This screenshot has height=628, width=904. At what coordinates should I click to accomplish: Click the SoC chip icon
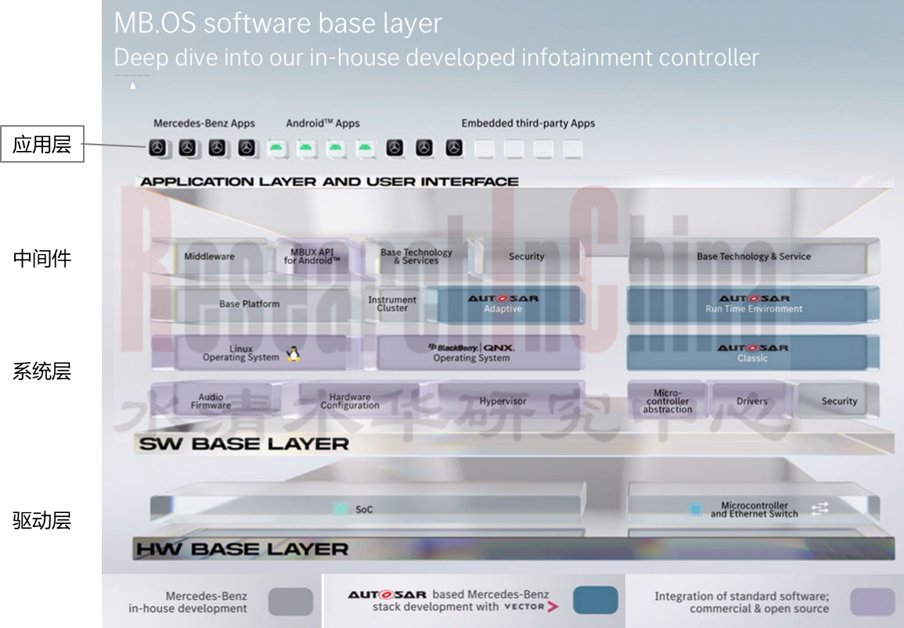point(340,509)
